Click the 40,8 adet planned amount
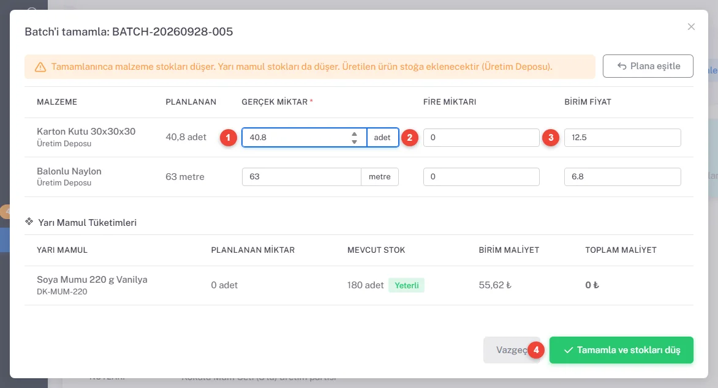This screenshot has height=388, width=718. tap(186, 137)
